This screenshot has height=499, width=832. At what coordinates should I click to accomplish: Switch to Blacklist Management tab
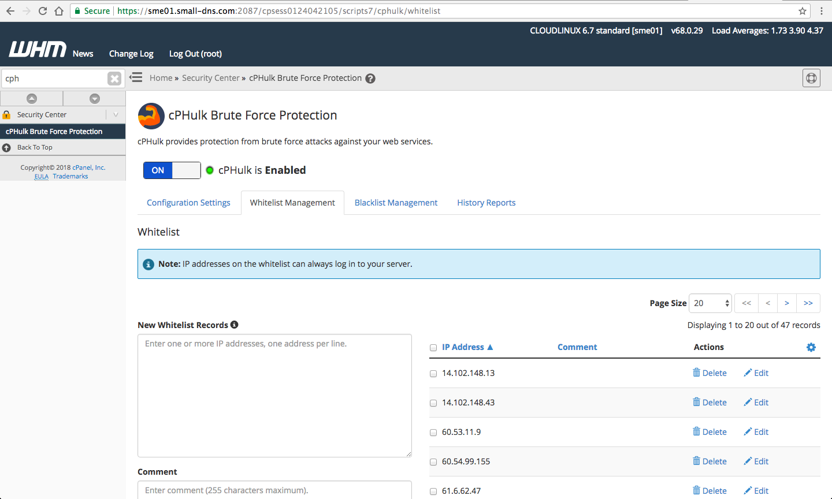pos(396,203)
